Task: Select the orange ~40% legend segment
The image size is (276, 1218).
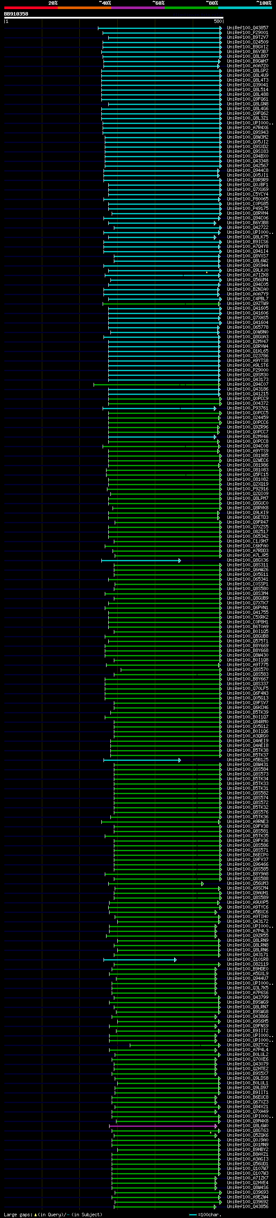Action: [85, 8]
